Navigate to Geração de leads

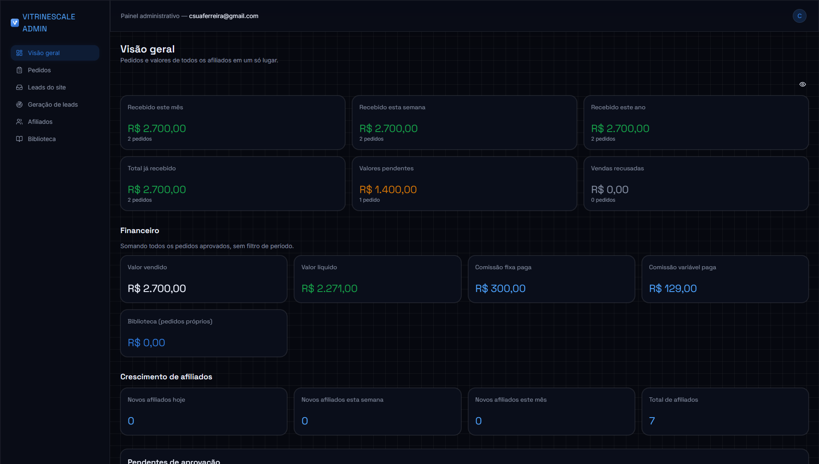[x=55, y=104]
